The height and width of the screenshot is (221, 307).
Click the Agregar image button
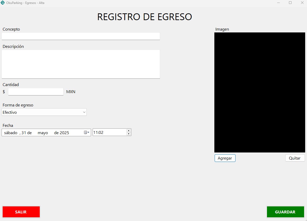click(225, 158)
